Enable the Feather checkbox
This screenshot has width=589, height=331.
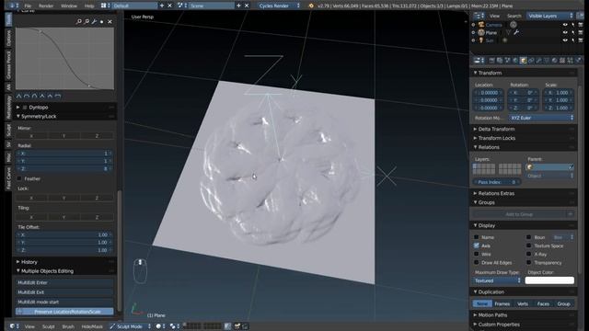19,178
